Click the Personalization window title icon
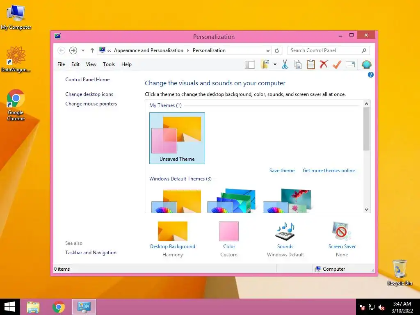This screenshot has width=420, height=315. 57,36
